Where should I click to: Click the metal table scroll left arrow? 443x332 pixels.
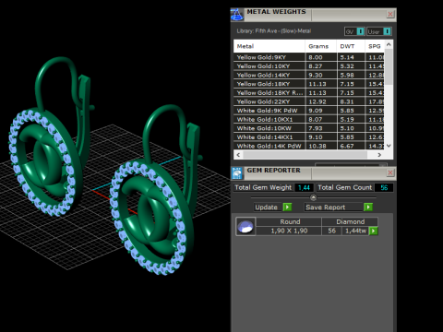pos(238,155)
